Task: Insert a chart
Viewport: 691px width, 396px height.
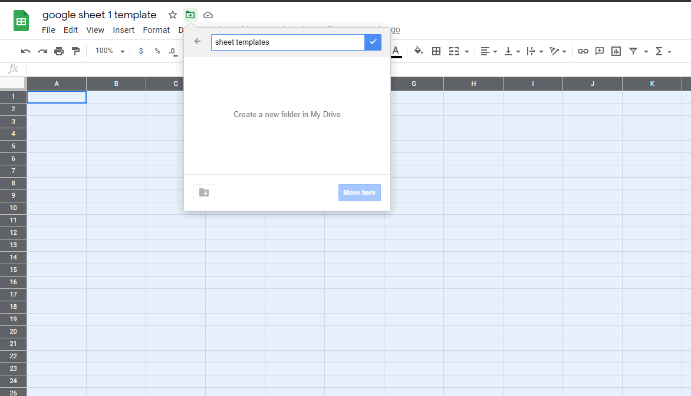Action: pos(616,51)
